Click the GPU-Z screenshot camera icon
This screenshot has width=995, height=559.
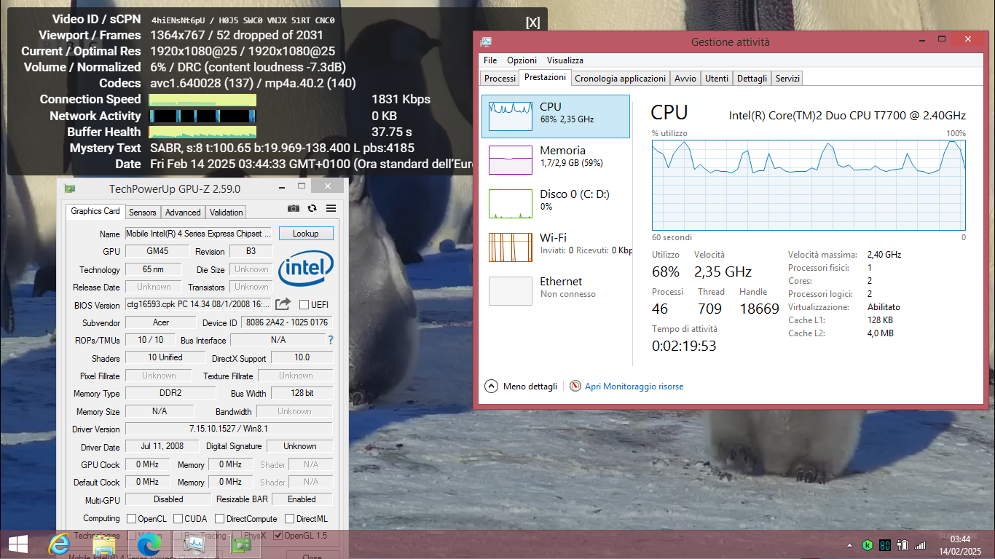point(294,208)
